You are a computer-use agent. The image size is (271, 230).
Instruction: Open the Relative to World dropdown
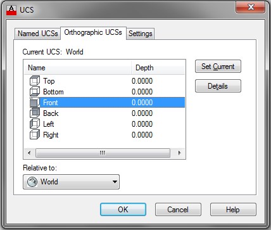pos(71,182)
